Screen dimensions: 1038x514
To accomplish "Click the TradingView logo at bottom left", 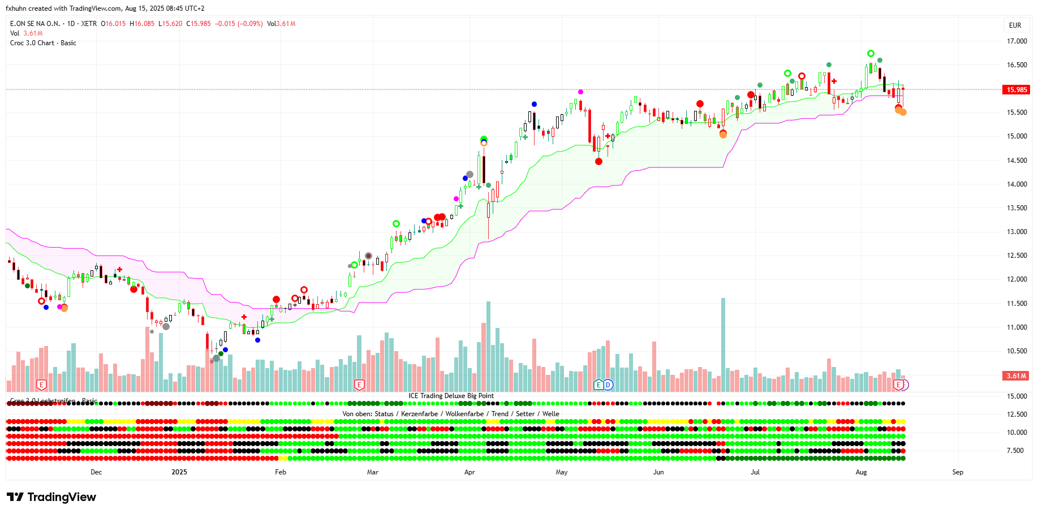I will 51,497.
